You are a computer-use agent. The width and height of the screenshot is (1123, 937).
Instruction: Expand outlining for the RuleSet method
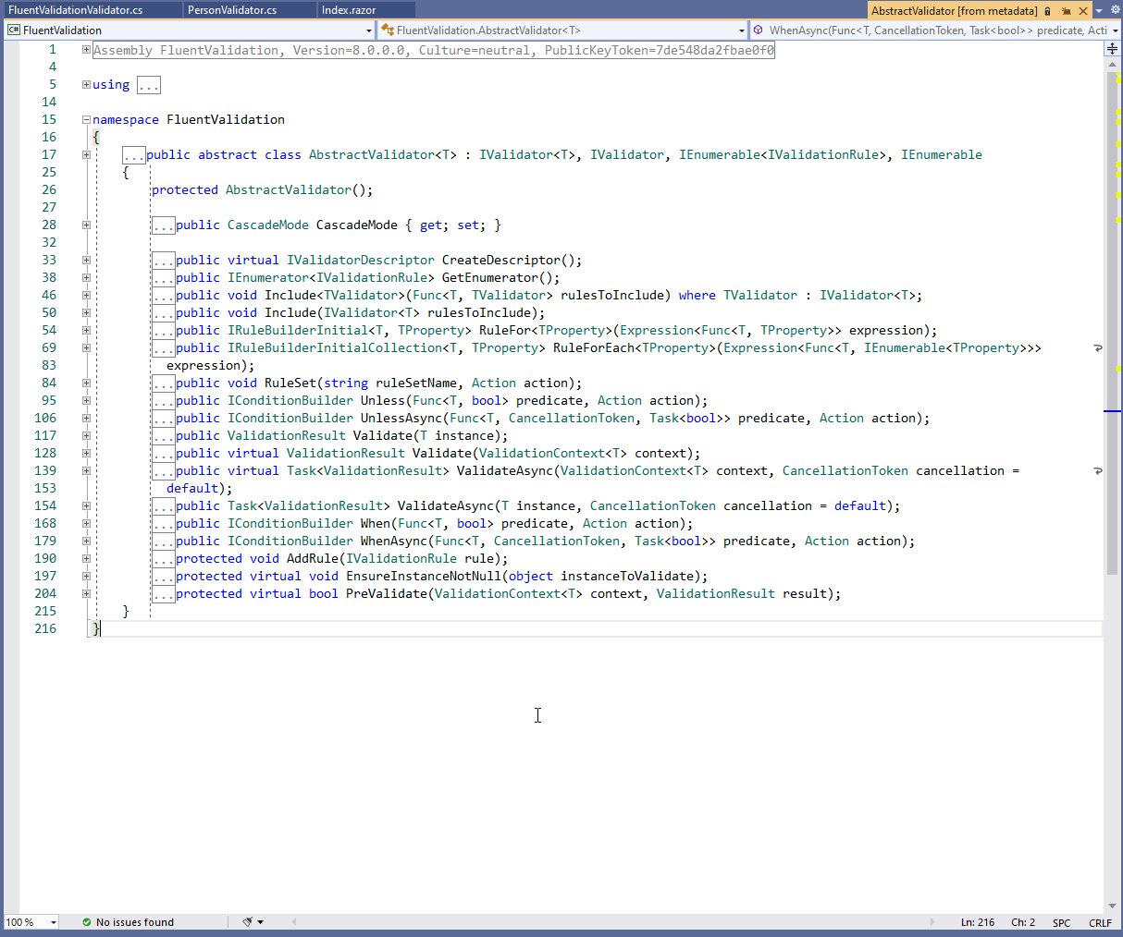click(86, 383)
